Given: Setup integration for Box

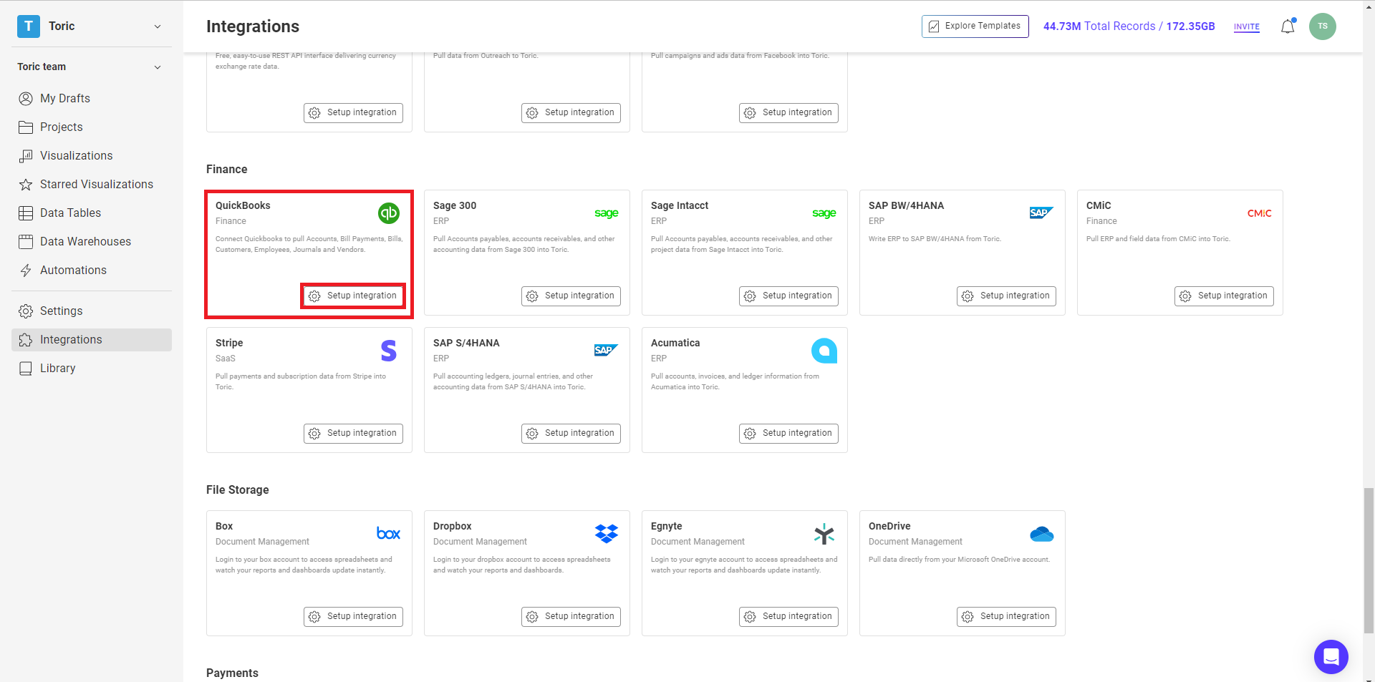Looking at the screenshot, I should pos(353,617).
